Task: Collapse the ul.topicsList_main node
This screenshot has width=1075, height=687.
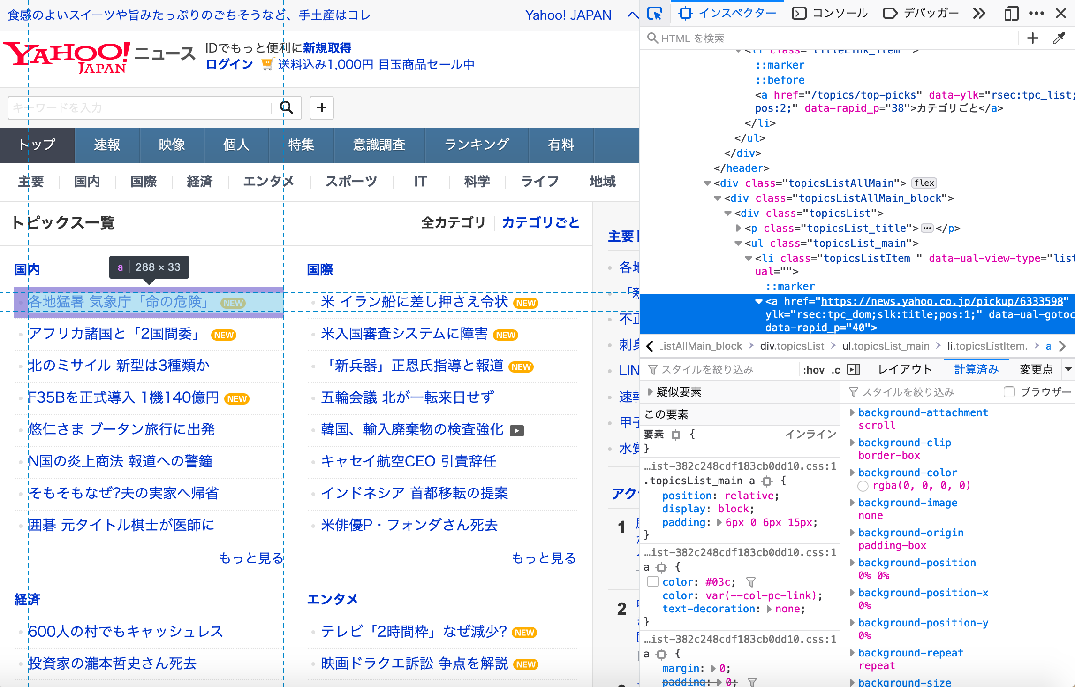Action: pyautogui.click(x=738, y=244)
